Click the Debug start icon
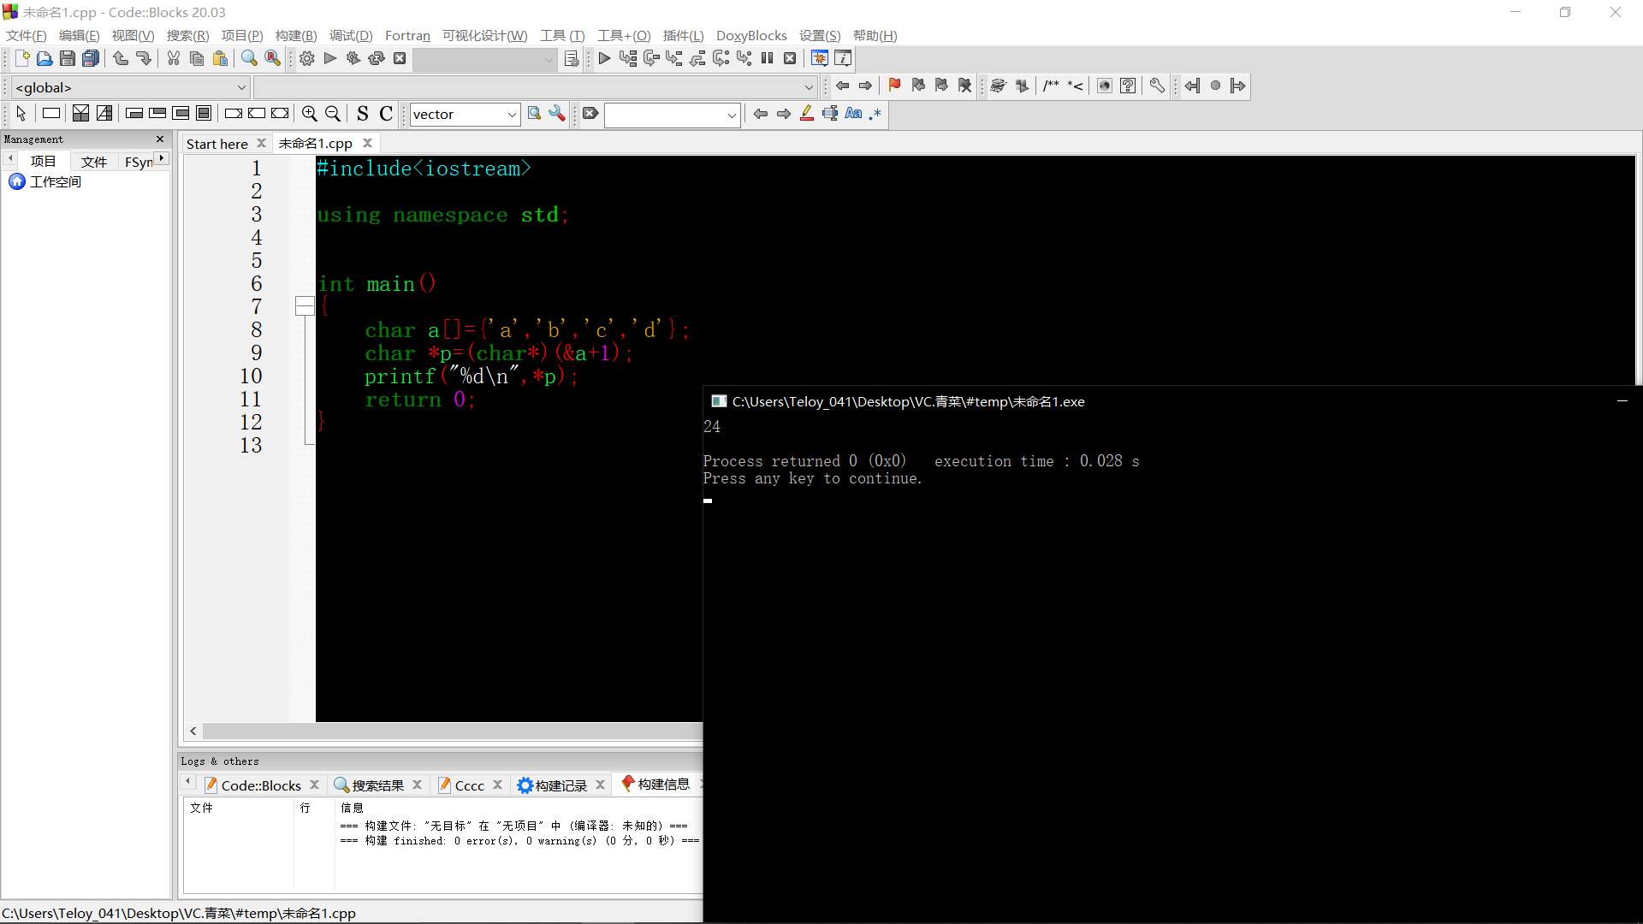1643x924 pixels. click(x=605, y=57)
